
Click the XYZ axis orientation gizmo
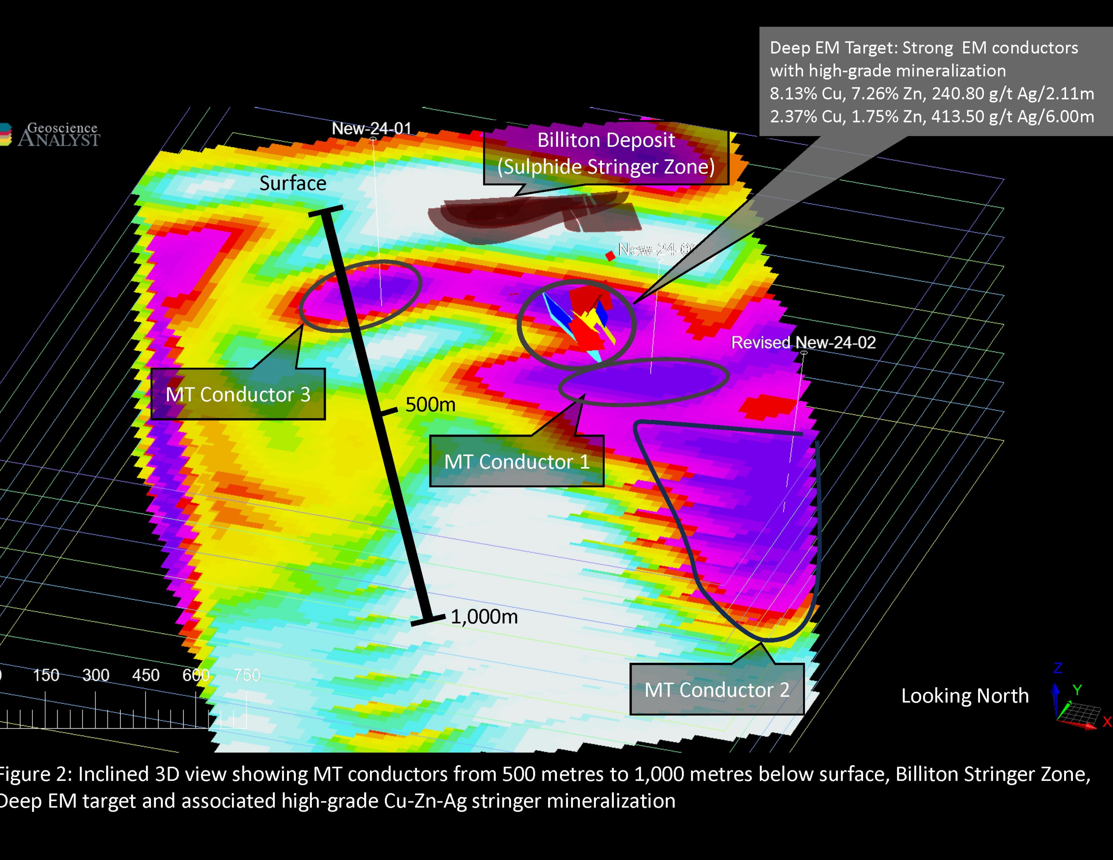pos(1081,696)
